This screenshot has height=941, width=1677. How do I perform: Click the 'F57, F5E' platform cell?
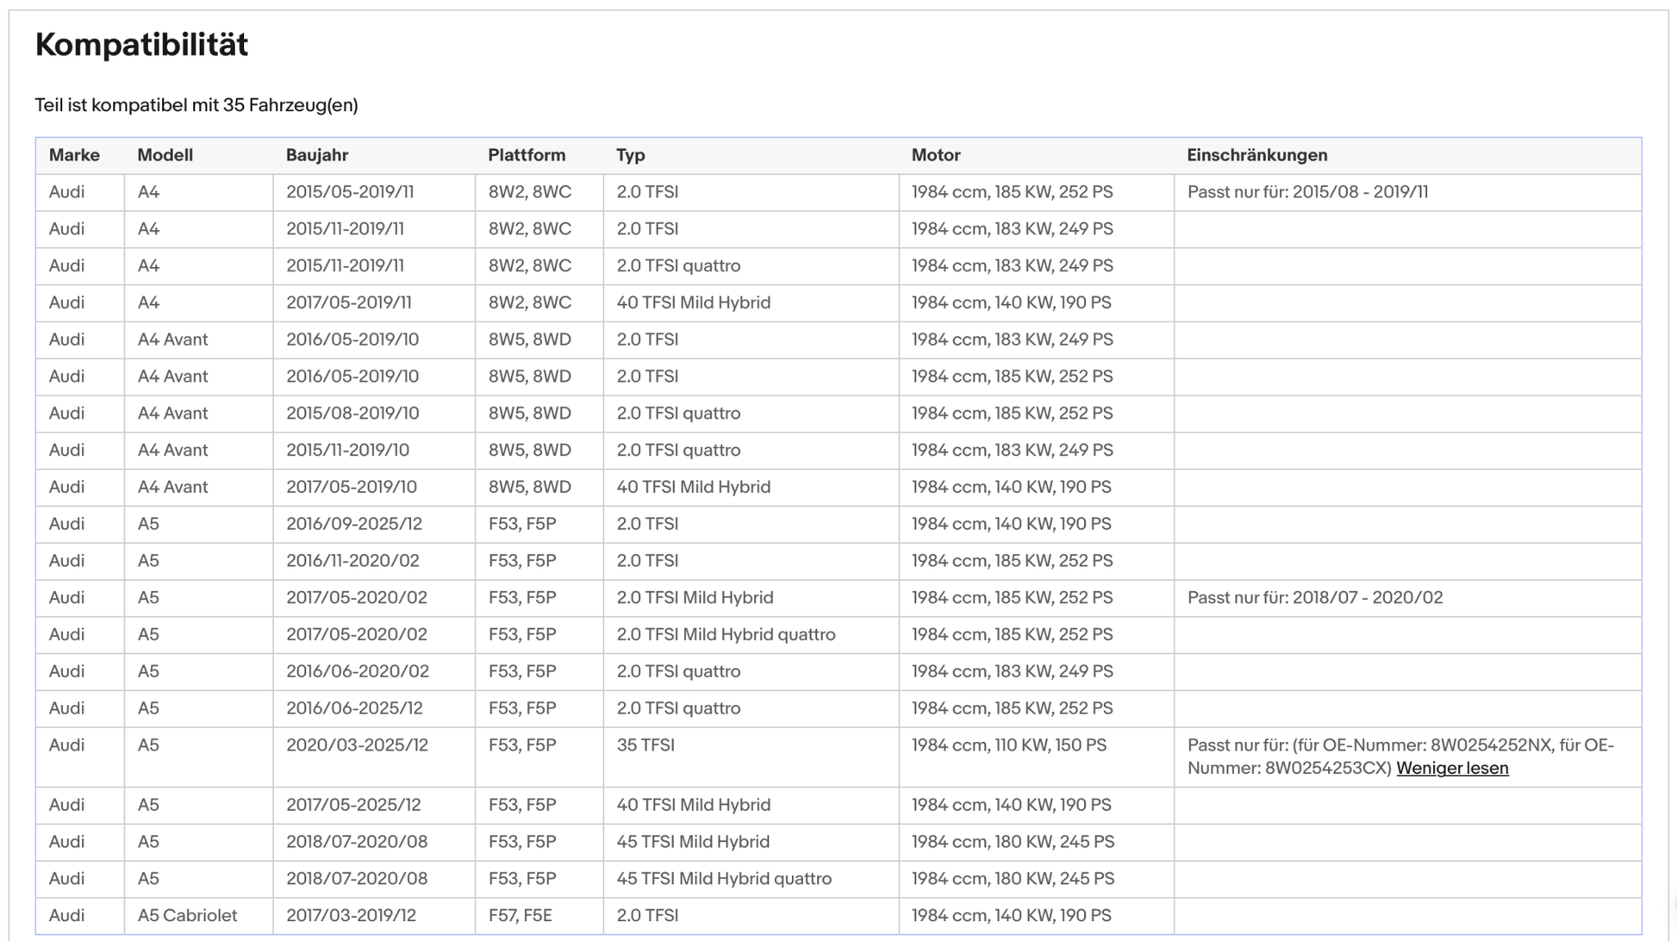click(520, 915)
